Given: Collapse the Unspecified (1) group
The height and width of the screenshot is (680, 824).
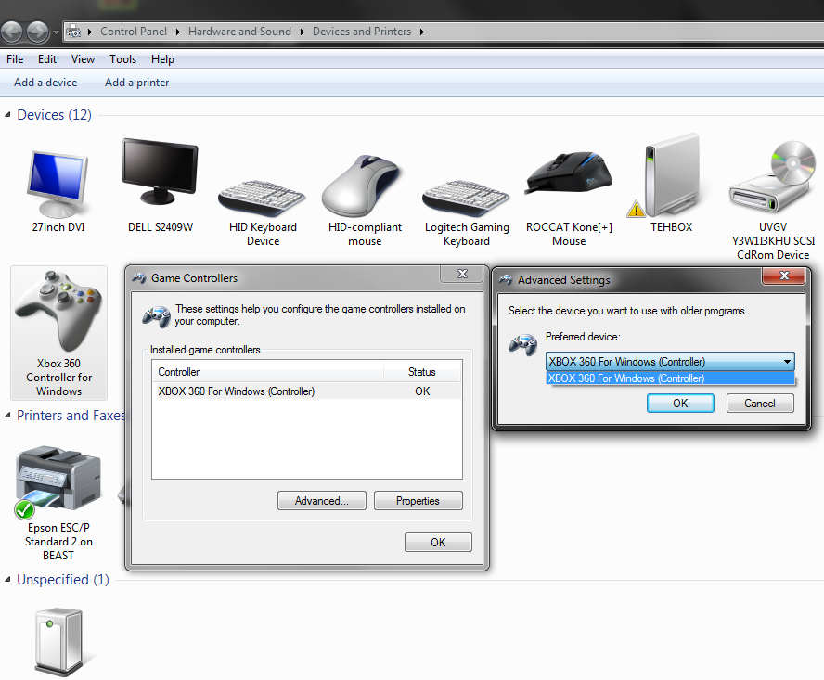Looking at the screenshot, I should point(7,579).
